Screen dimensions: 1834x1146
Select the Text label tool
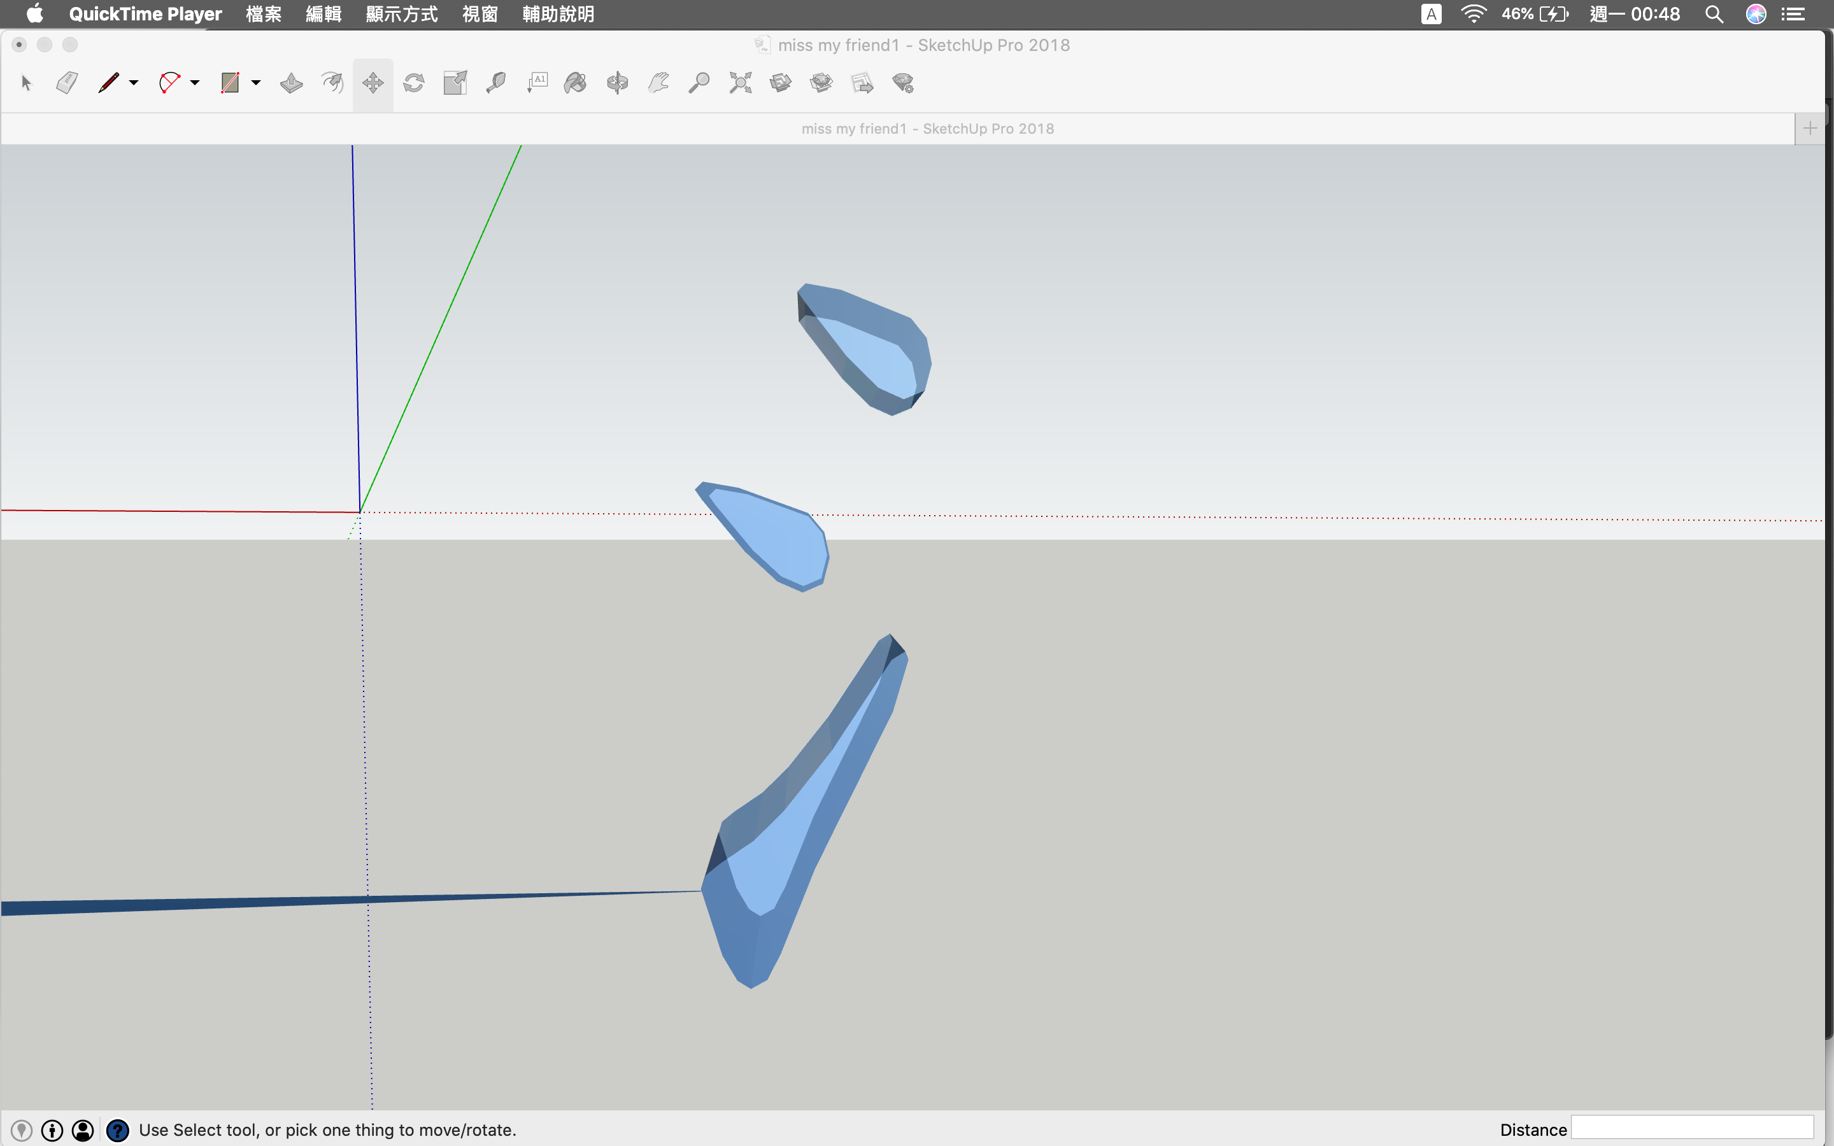[x=537, y=83]
